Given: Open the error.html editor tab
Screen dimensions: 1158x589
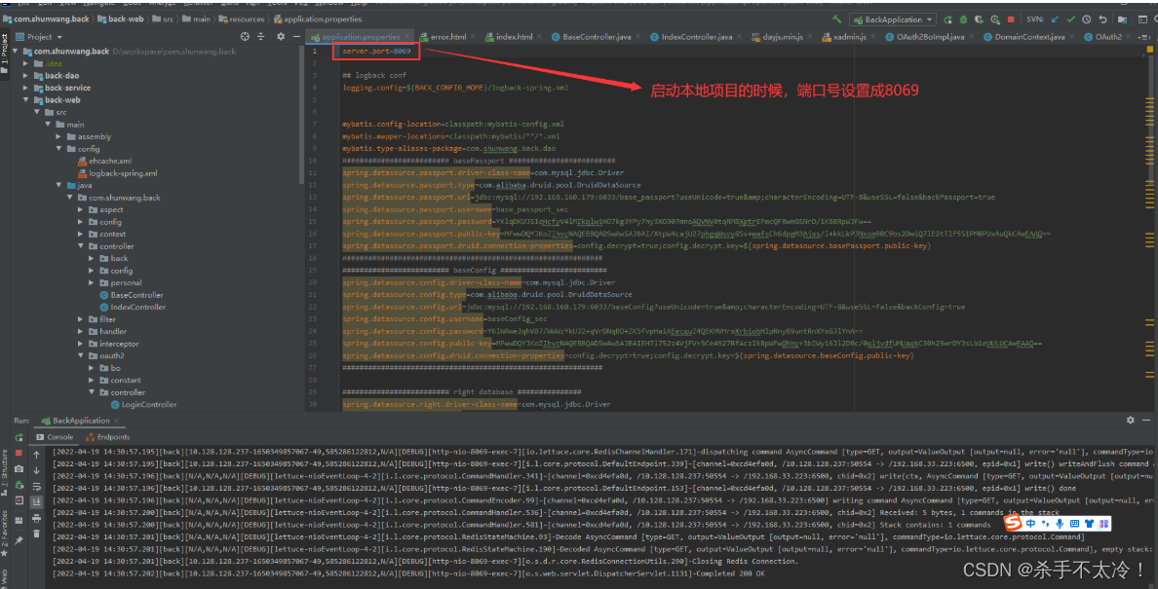Looking at the screenshot, I should [x=445, y=37].
